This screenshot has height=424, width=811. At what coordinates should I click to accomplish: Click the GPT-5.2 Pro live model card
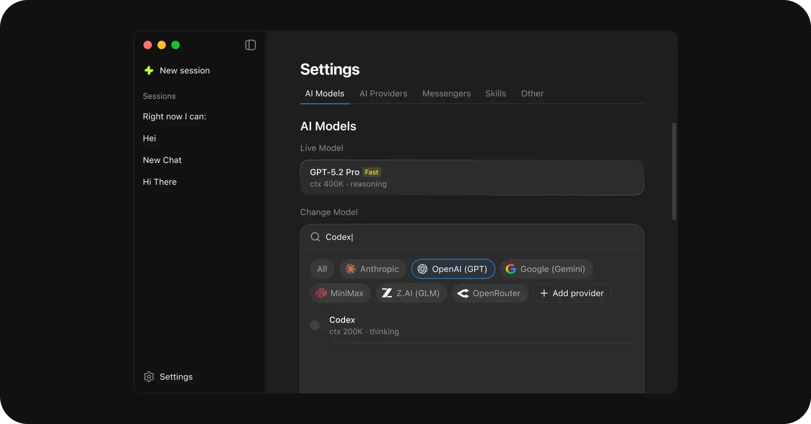[x=472, y=177]
